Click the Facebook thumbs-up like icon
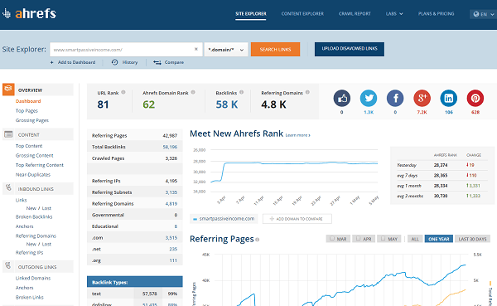 tap(341, 99)
